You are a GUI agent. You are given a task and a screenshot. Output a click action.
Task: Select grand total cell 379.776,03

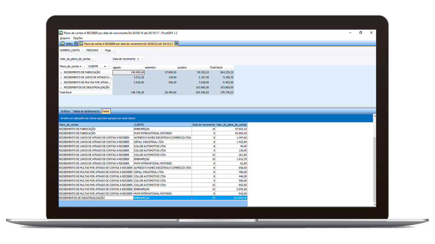click(222, 93)
